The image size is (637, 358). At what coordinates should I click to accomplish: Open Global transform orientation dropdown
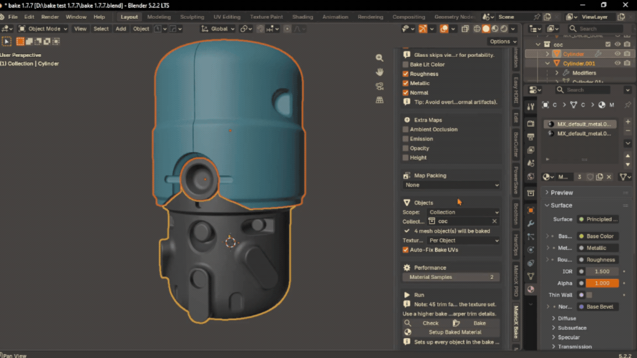[x=218, y=29]
